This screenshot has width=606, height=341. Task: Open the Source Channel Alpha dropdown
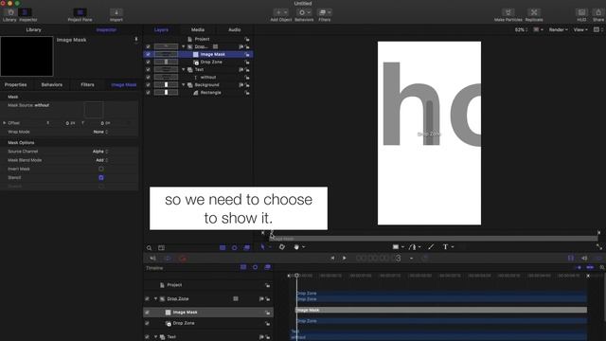point(100,152)
